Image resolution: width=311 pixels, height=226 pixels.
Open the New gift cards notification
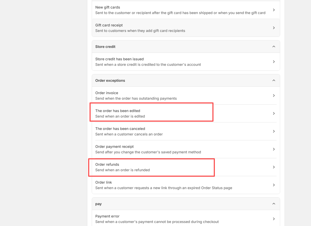[108, 7]
